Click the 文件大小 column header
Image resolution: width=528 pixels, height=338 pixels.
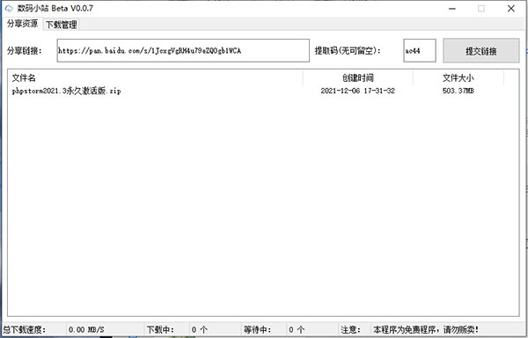458,78
